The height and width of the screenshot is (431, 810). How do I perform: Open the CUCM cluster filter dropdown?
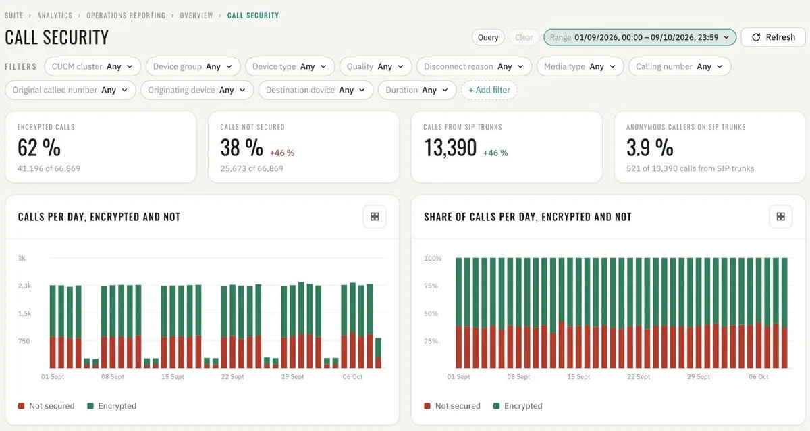[92, 66]
